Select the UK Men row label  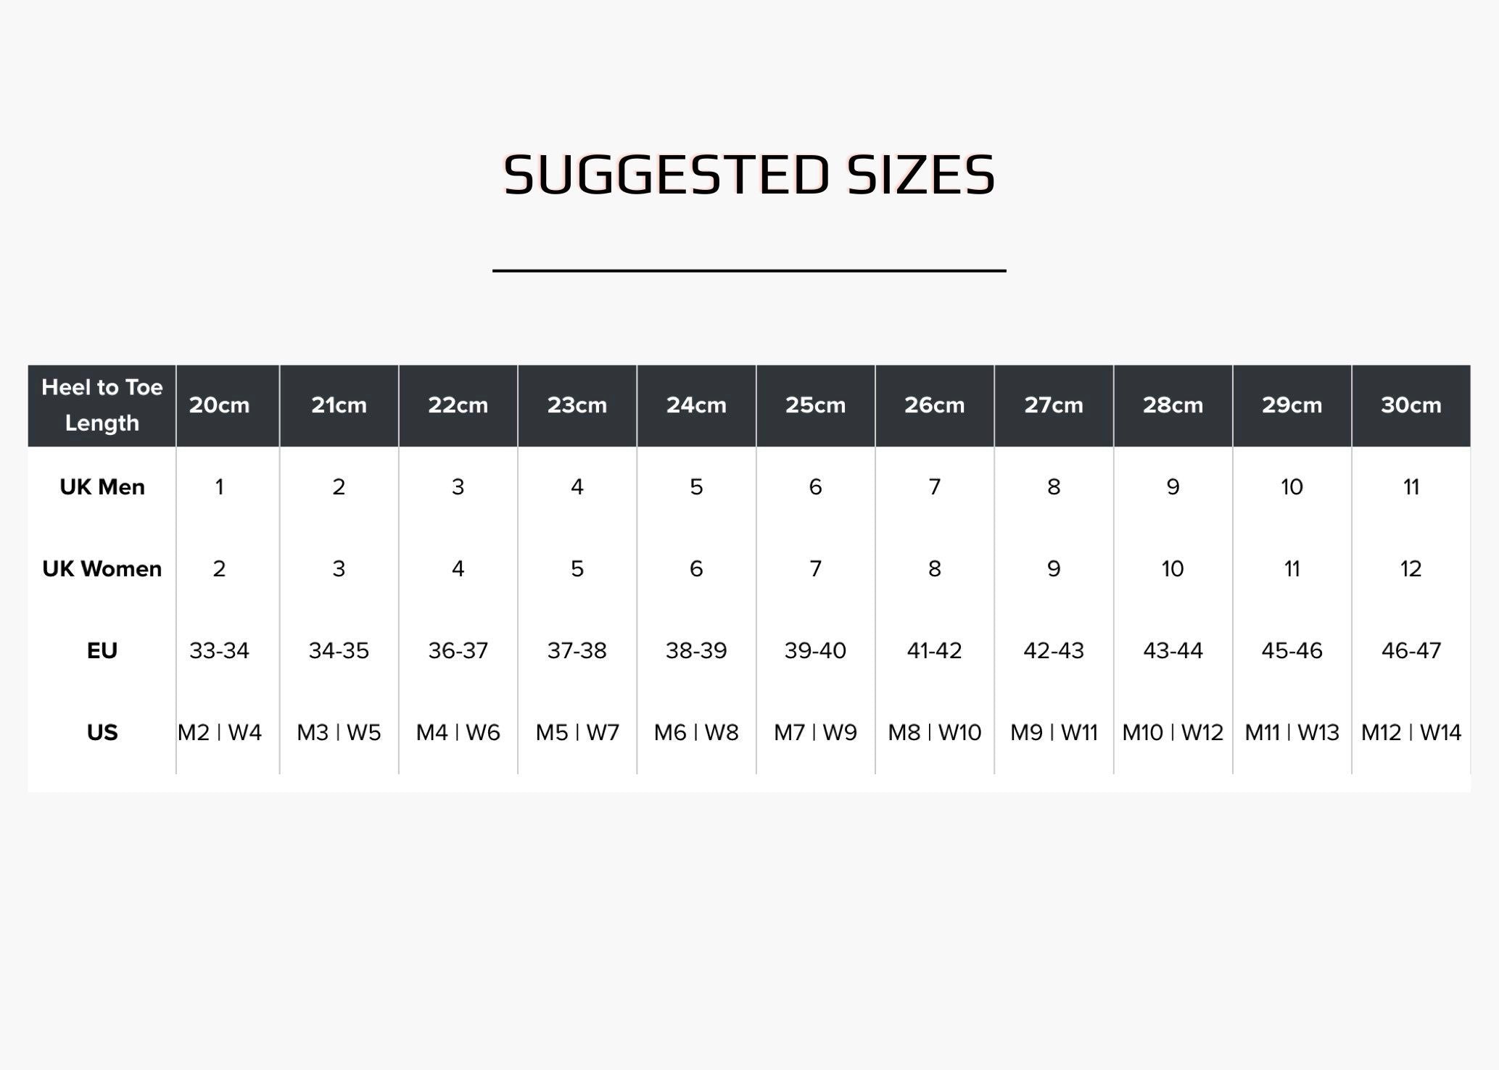coord(102,487)
